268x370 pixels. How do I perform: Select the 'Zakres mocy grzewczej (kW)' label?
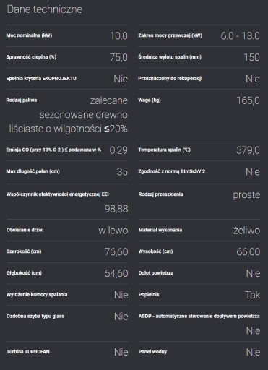pyautogui.click(x=170, y=35)
